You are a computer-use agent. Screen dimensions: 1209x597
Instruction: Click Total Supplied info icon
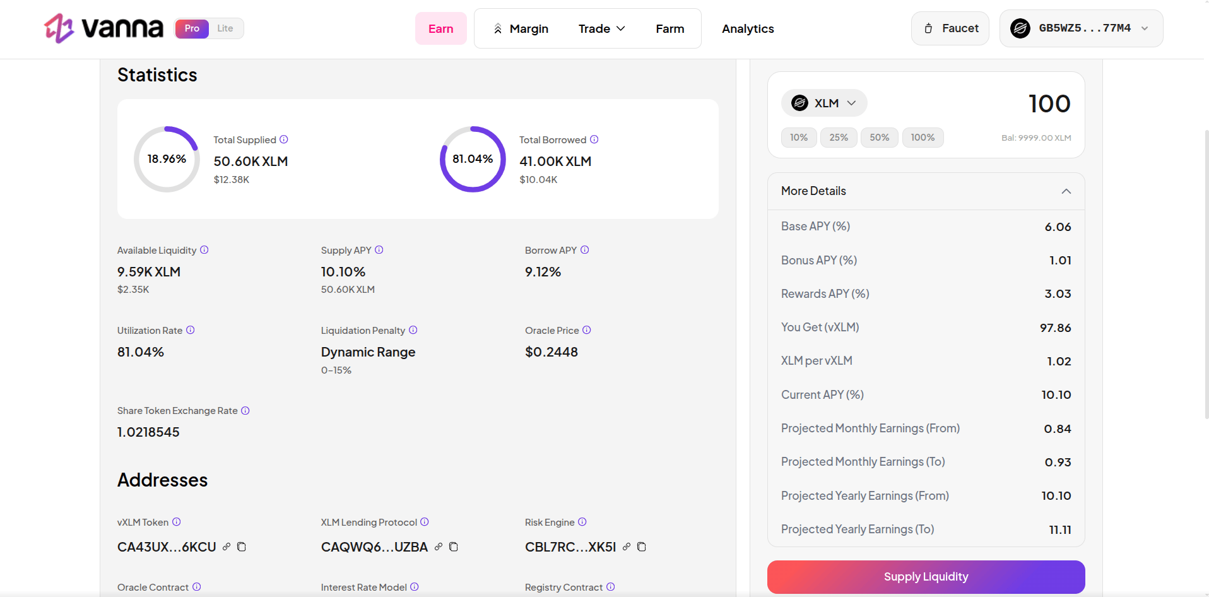coord(284,139)
